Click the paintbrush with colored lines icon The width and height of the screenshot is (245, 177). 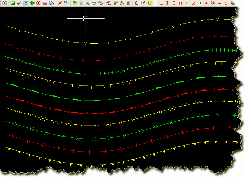115,3
